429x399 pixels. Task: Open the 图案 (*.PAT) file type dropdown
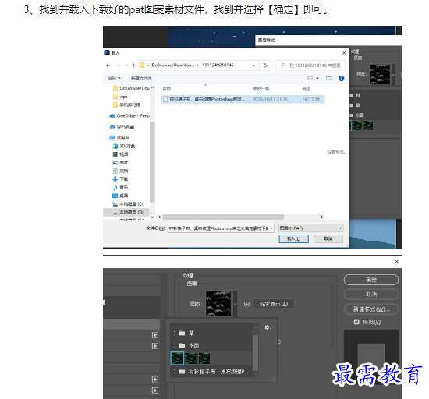(311, 228)
